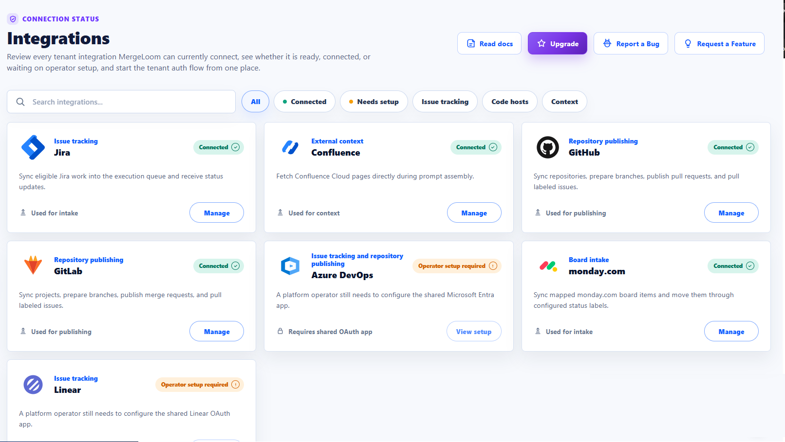The height and width of the screenshot is (442, 785).
Task: Click the Upgrade button
Action: [558, 43]
